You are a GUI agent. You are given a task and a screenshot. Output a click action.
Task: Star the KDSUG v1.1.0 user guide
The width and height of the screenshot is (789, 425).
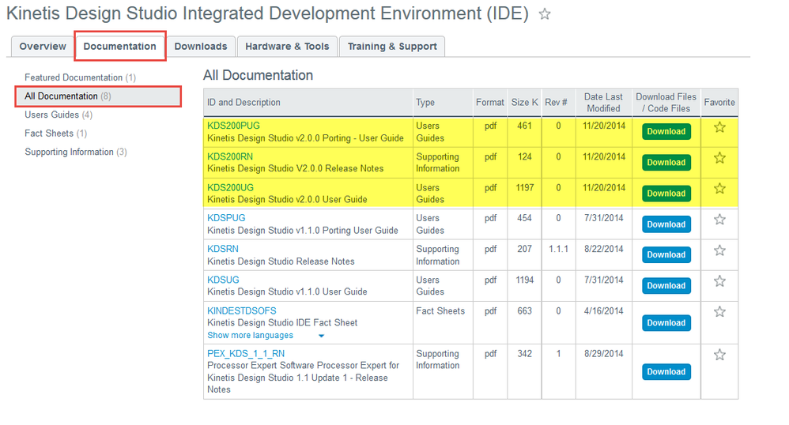(719, 281)
